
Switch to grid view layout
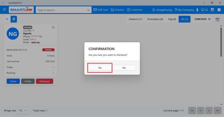[x=14, y=19]
